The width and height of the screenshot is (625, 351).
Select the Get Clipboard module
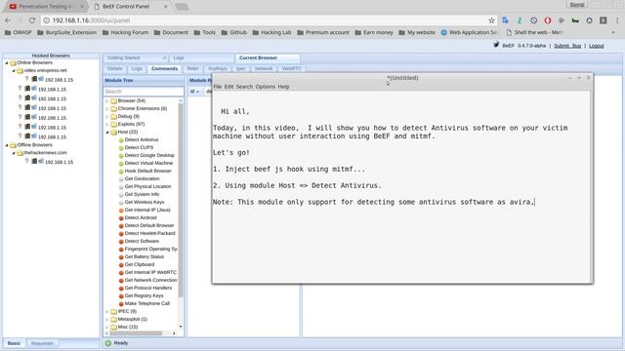[140, 264]
